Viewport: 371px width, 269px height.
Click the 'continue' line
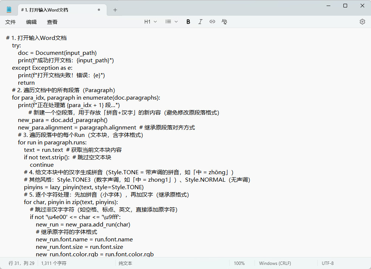(x=42, y=165)
